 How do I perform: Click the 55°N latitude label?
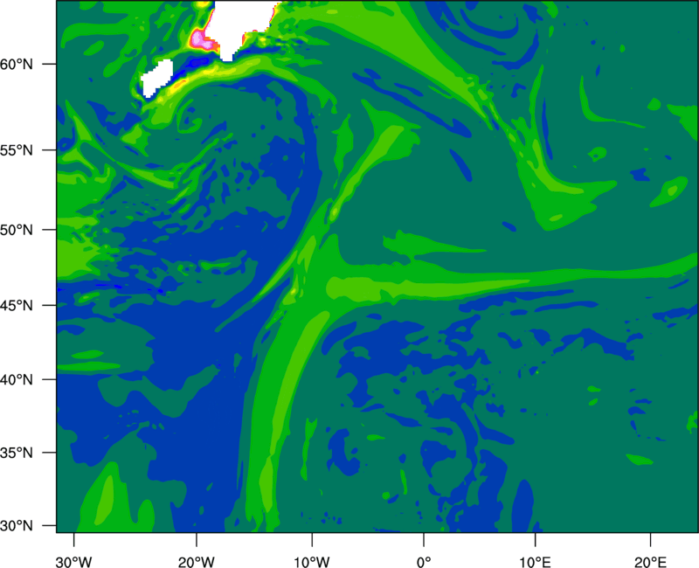tap(17, 150)
